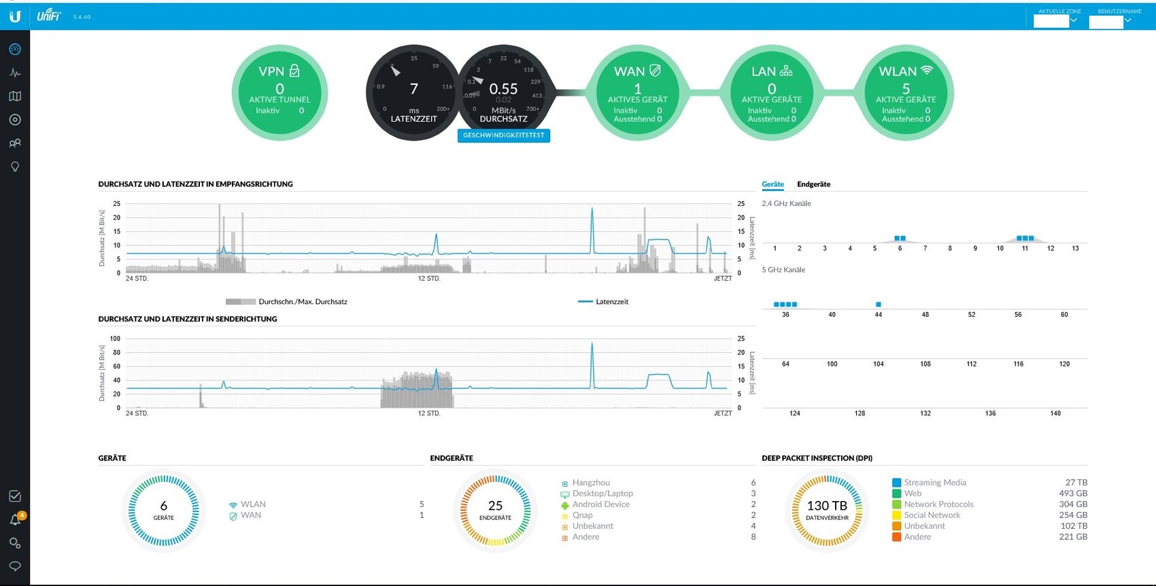Expand the Benutzername dropdown

pyautogui.click(x=1110, y=21)
